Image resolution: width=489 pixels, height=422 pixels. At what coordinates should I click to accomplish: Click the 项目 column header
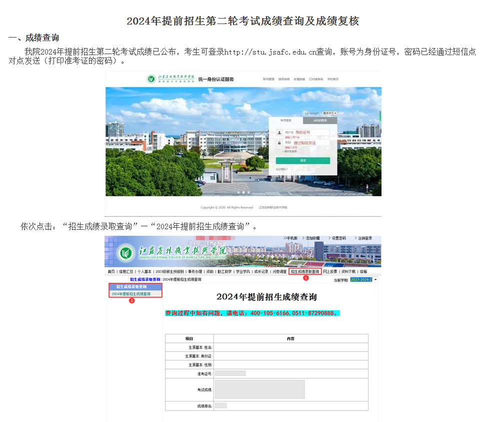pyautogui.click(x=189, y=339)
